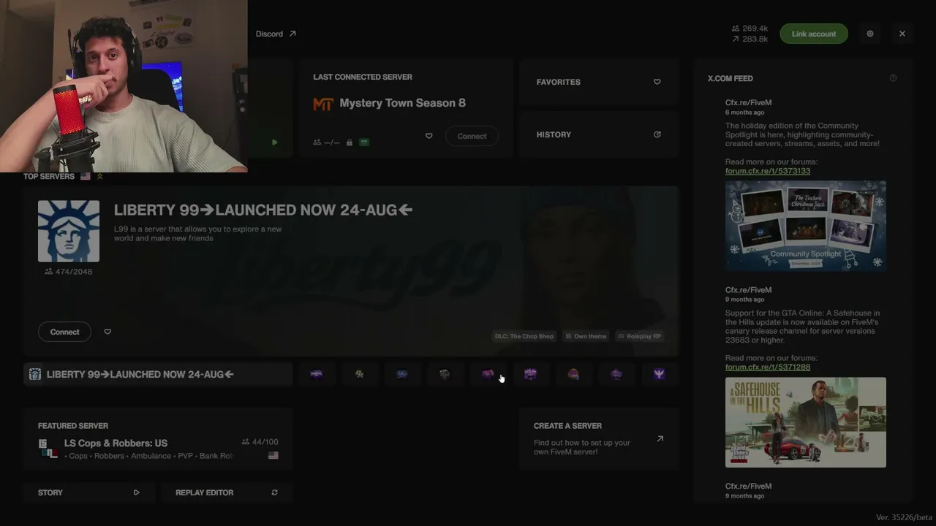This screenshot has width=936, height=526.
Task: Select the eighth server icon in the strip
Action: (x=616, y=374)
